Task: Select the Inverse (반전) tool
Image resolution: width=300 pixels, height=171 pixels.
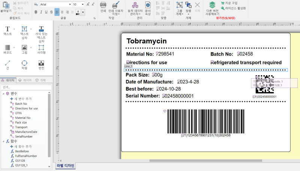Action: [41, 65]
